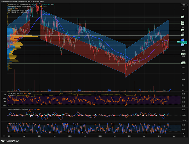The image size is (189, 144).
Task: Click the light-blue 217 price label
Action: 183,45
